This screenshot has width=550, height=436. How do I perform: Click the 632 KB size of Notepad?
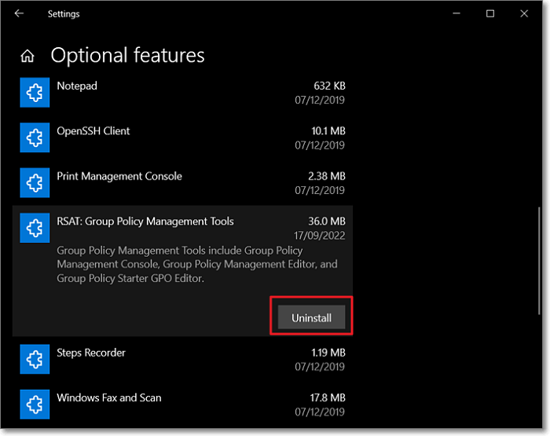click(x=329, y=86)
